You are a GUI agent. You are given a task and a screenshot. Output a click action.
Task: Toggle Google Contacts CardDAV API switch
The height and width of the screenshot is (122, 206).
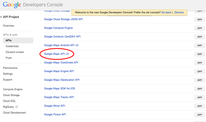coord(200,37)
